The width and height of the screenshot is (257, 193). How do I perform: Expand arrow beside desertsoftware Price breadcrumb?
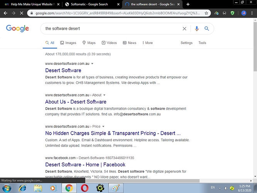103,127
